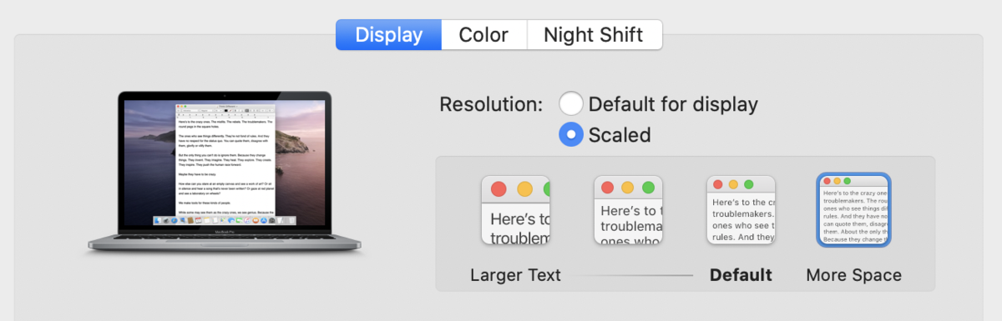The width and height of the screenshot is (1002, 321).
Task: Click yellow dot in second scaling thumbnail
Action: pos(627,188)
